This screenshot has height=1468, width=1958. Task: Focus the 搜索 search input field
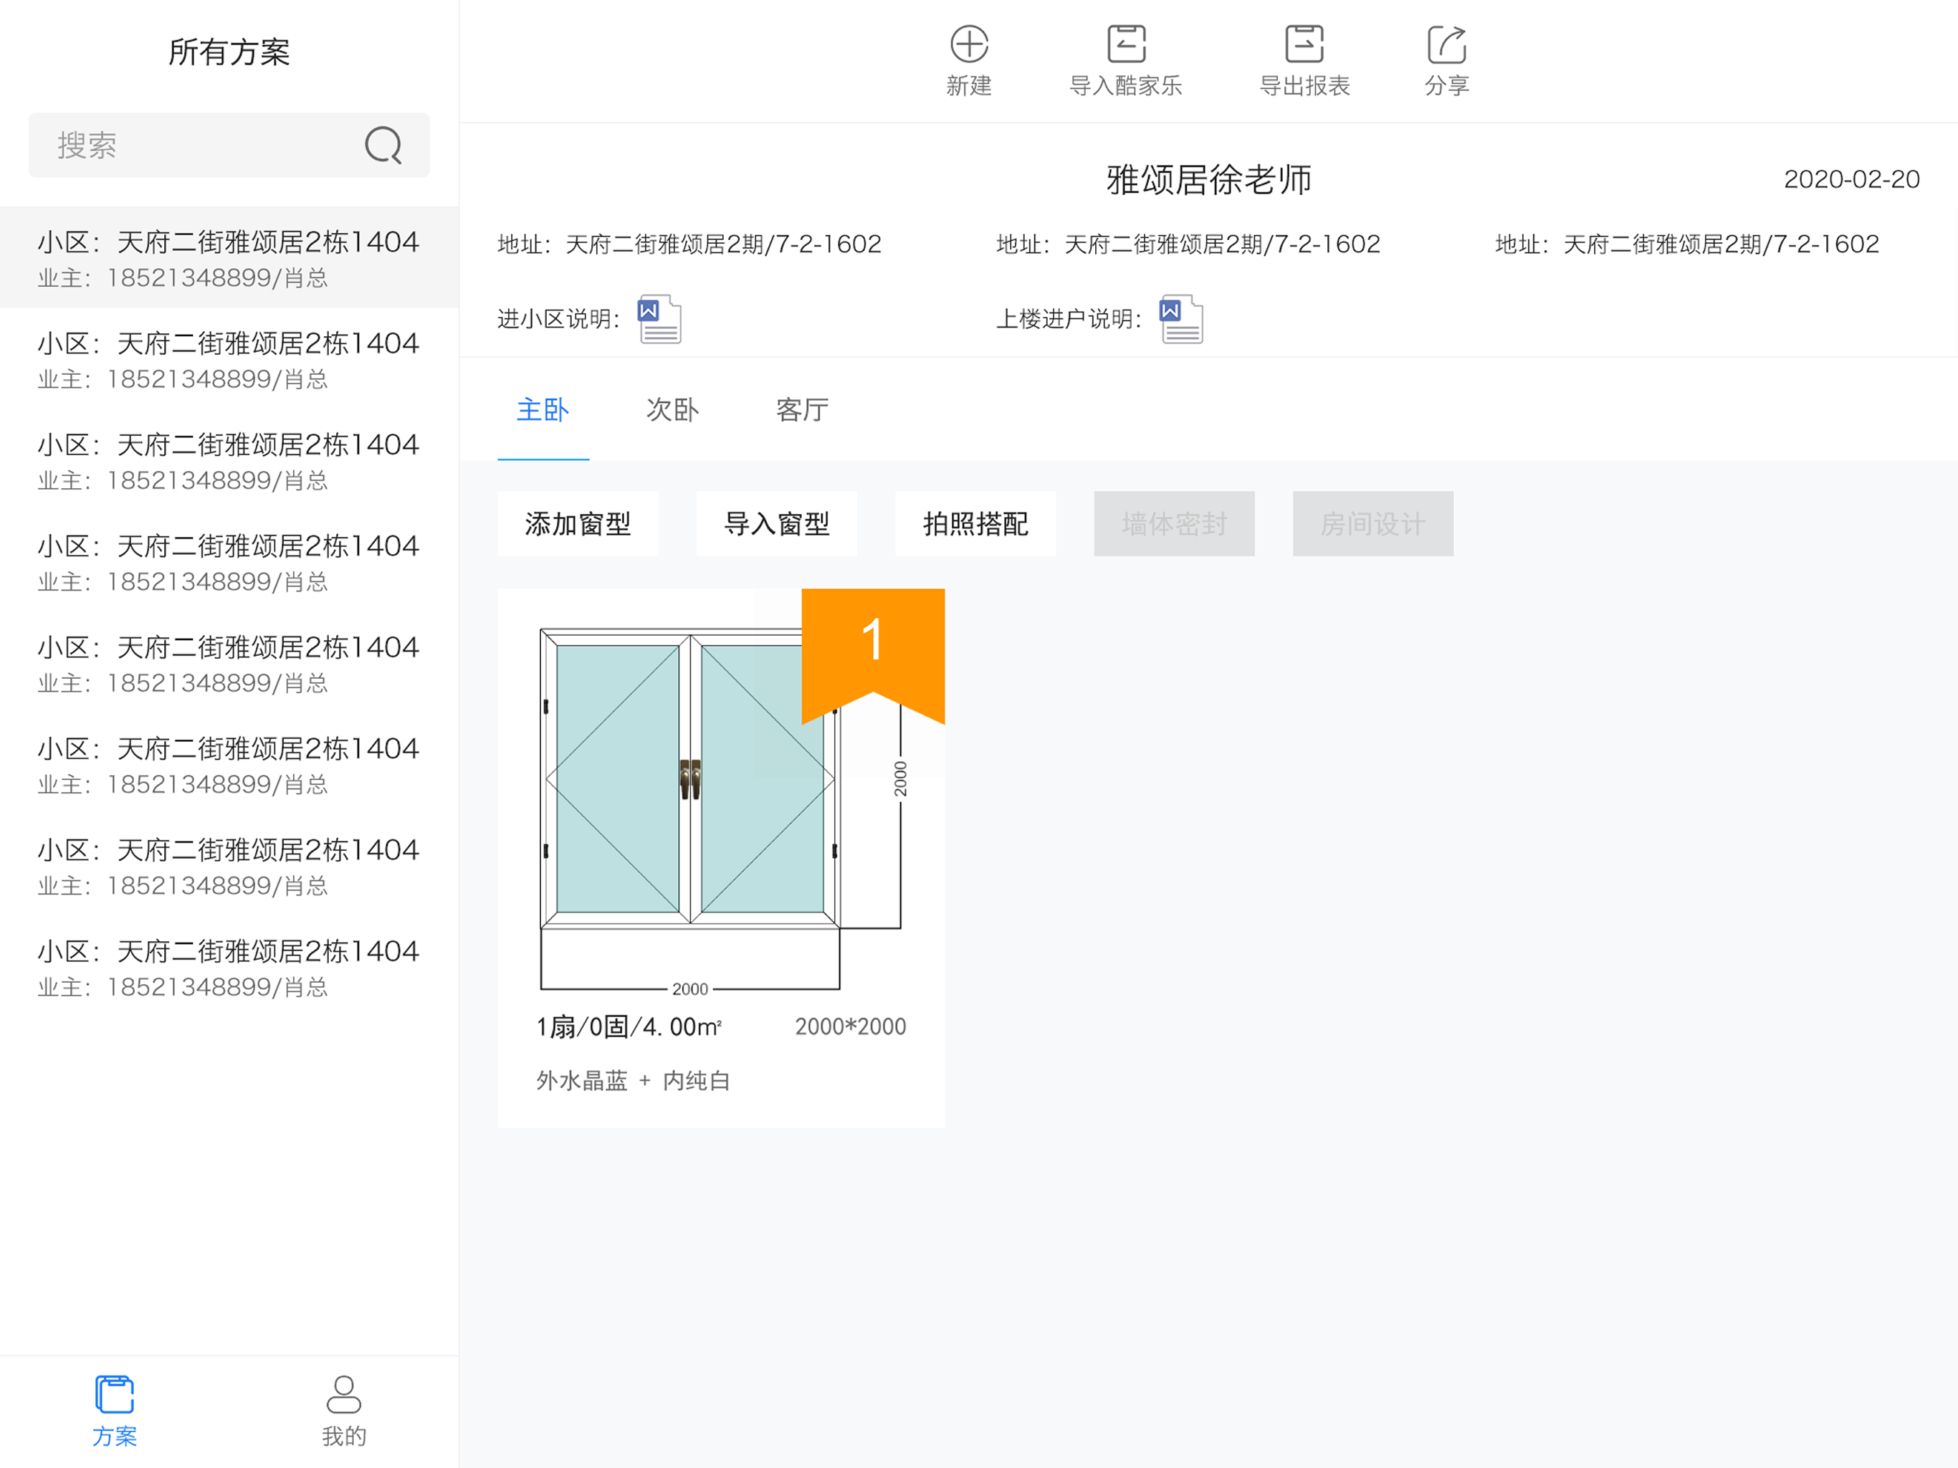point(229,146)
